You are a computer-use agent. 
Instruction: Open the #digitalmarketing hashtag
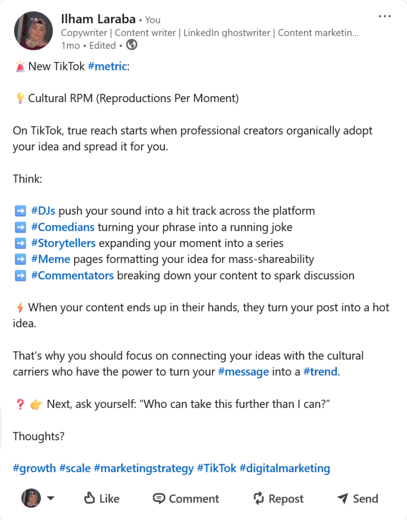[x=285, y=468]
